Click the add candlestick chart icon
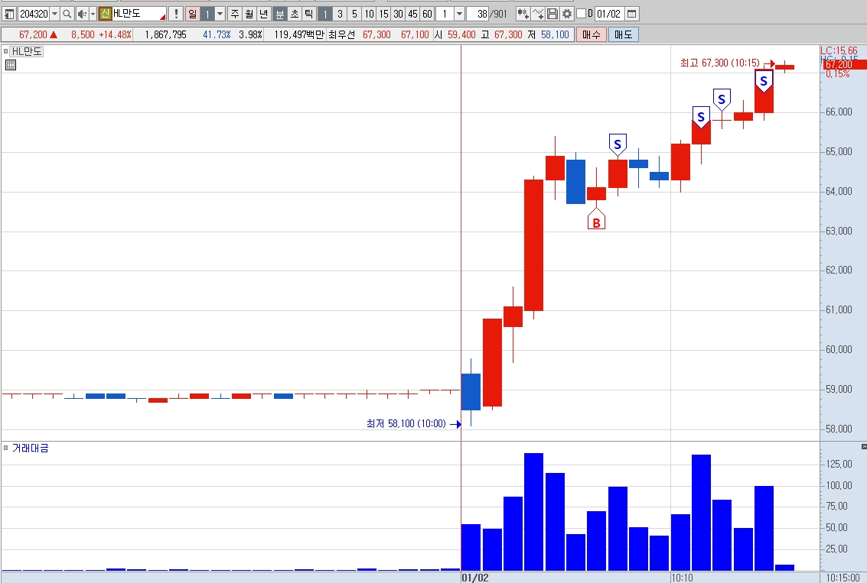This screenshot has height=583, width=867. 523,14
